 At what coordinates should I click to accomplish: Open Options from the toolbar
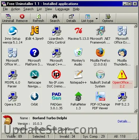108,18
